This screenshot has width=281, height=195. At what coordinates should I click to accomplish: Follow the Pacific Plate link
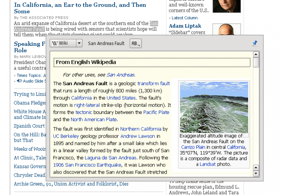156,112
